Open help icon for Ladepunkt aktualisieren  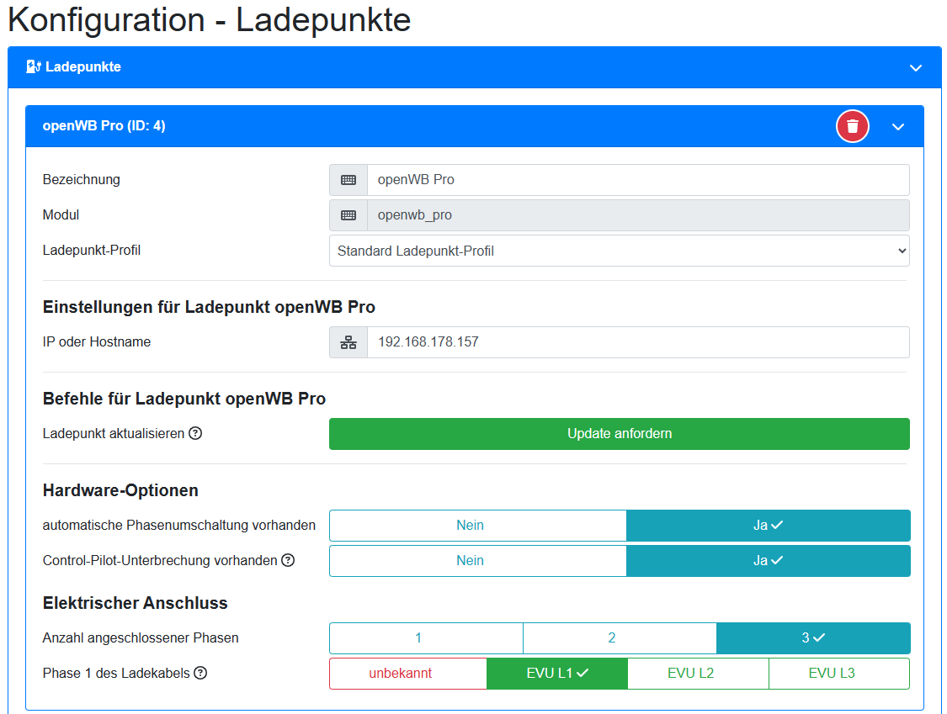point(195,433)
